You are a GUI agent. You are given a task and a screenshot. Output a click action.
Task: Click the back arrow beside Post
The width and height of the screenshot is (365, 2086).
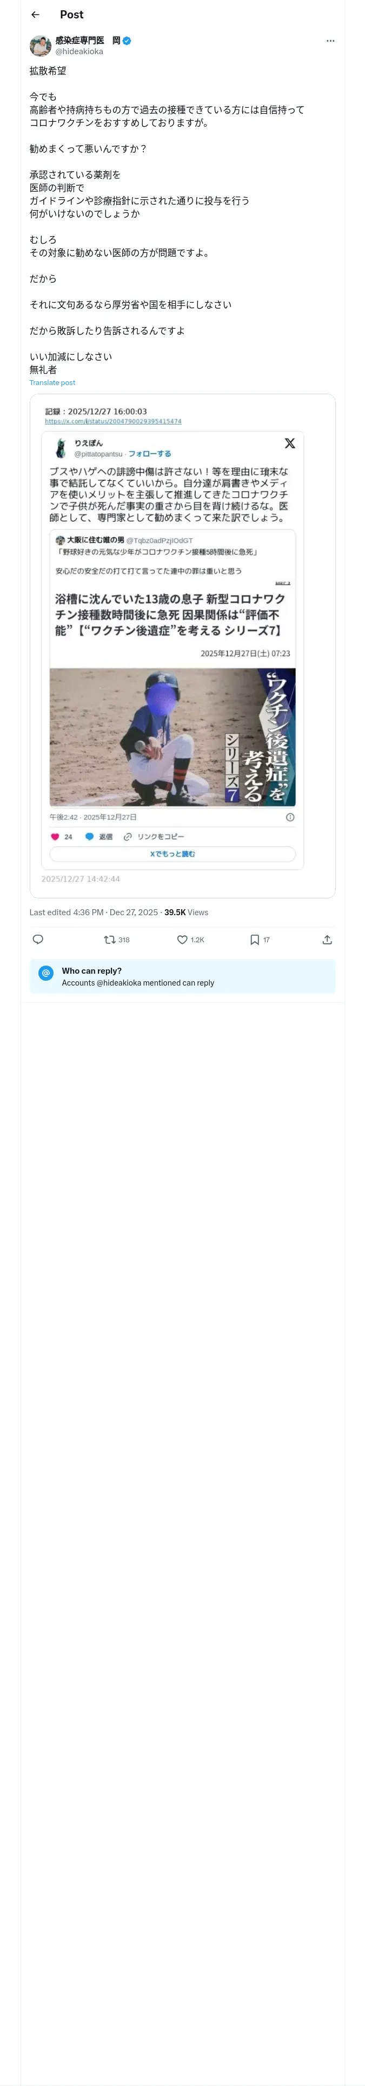pyautogui.click(x=35, y=15)
